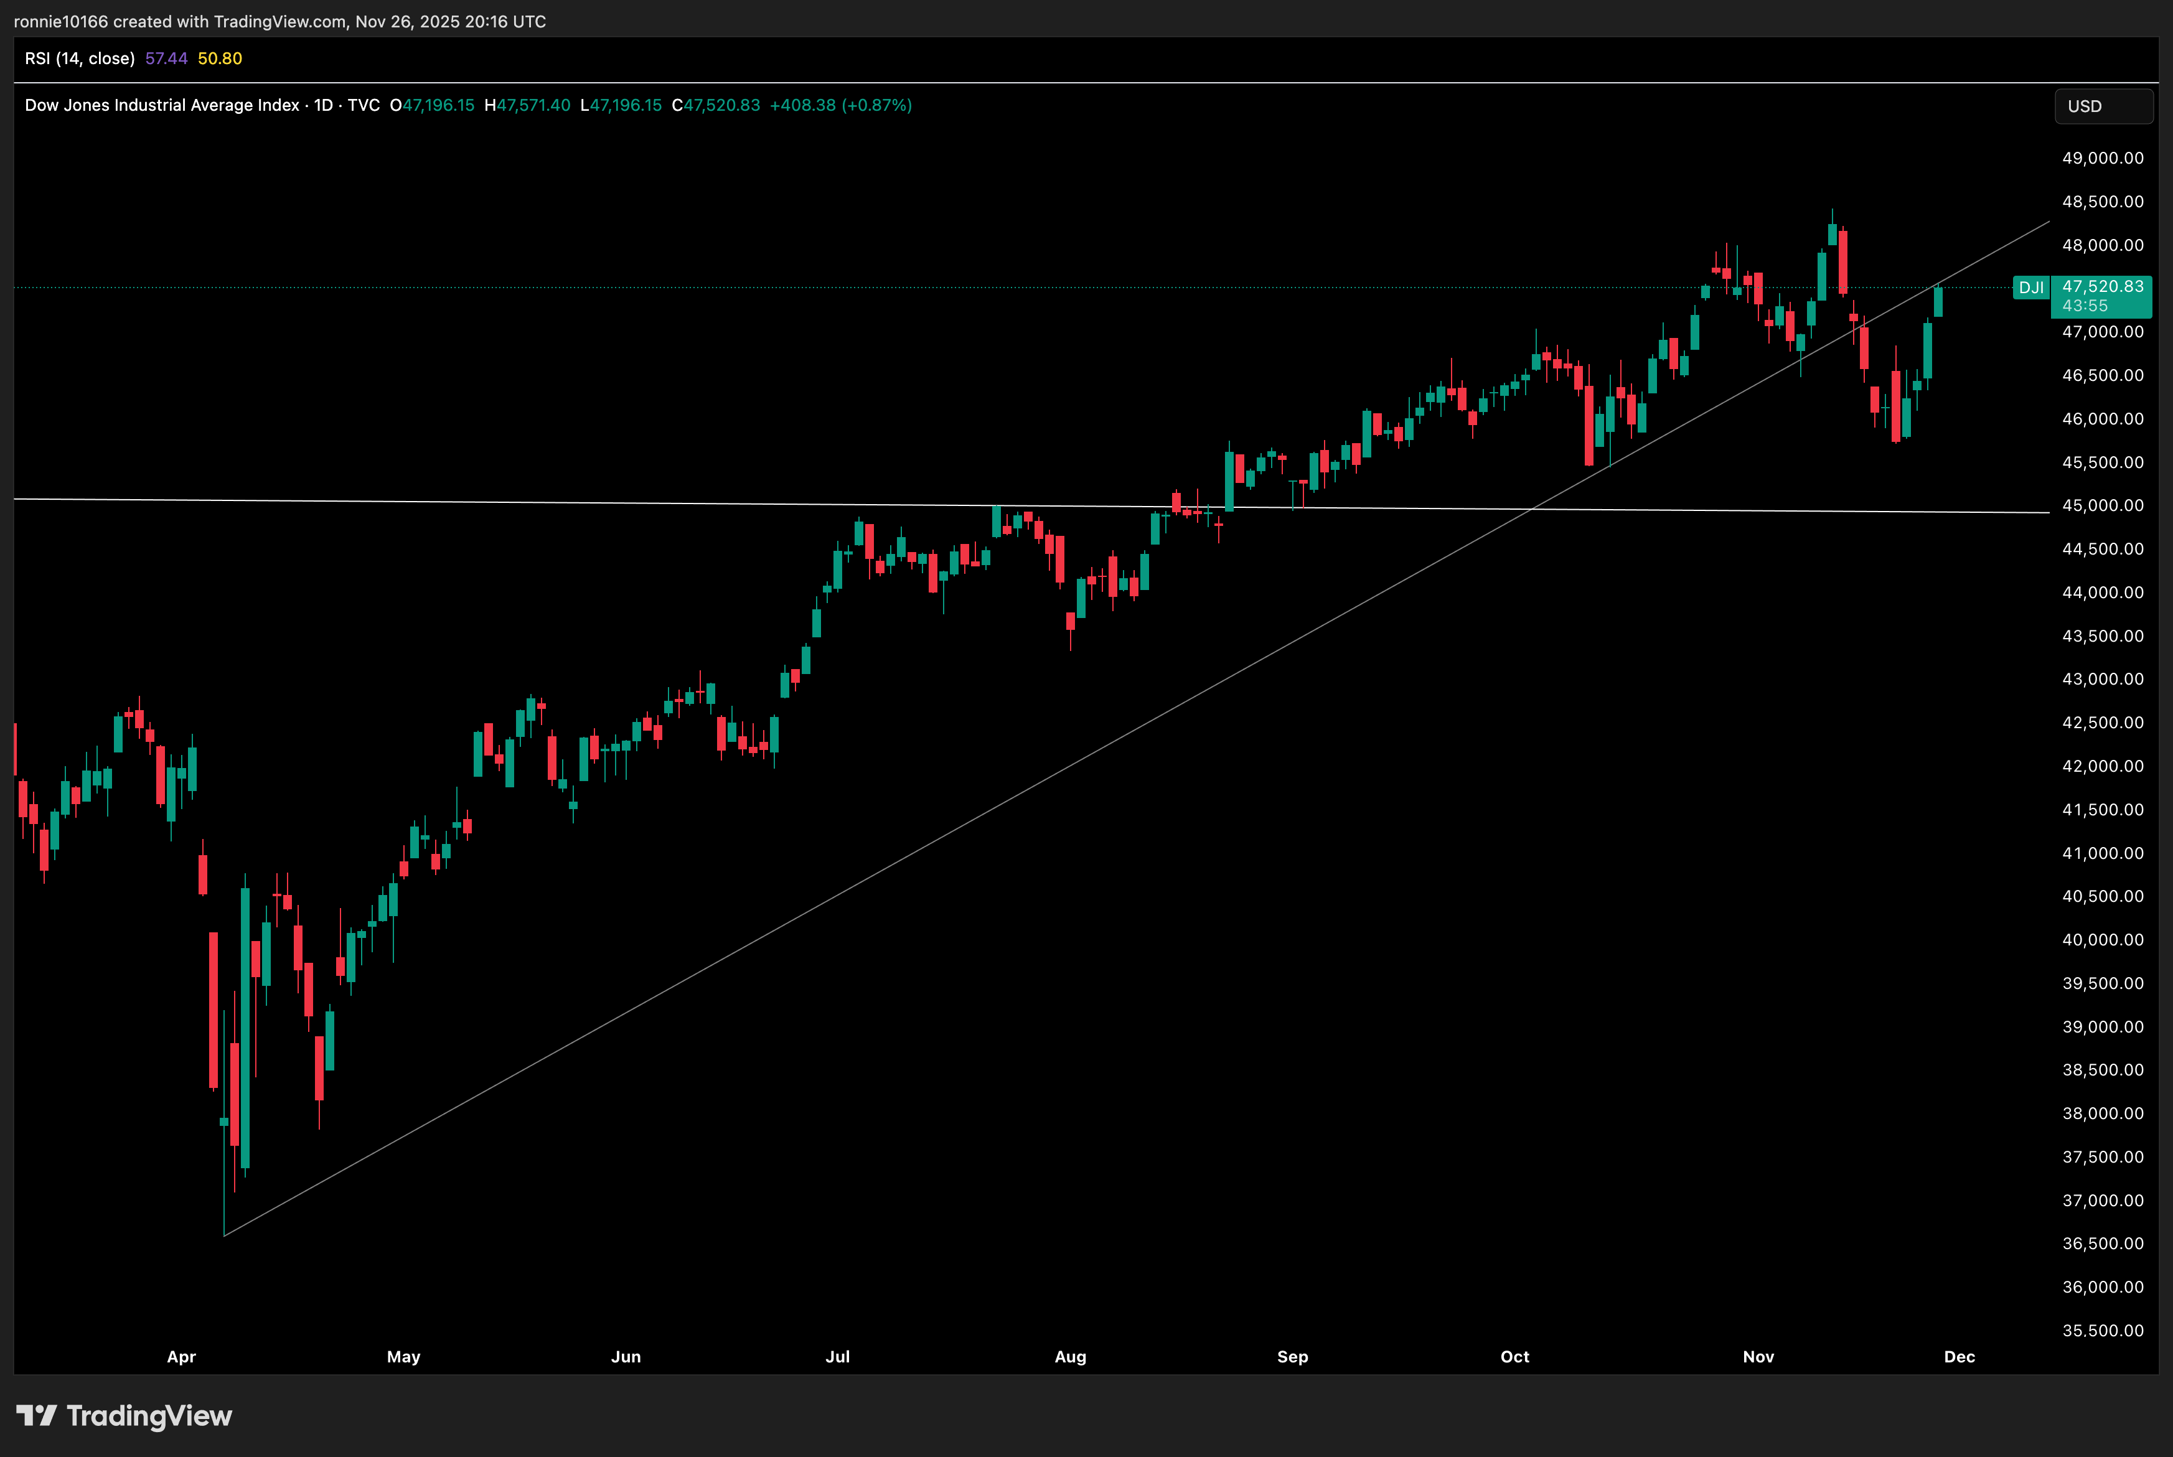Select the Dec label on time axis
Viewport: 2173px width, 1457px height.
1960,1357
